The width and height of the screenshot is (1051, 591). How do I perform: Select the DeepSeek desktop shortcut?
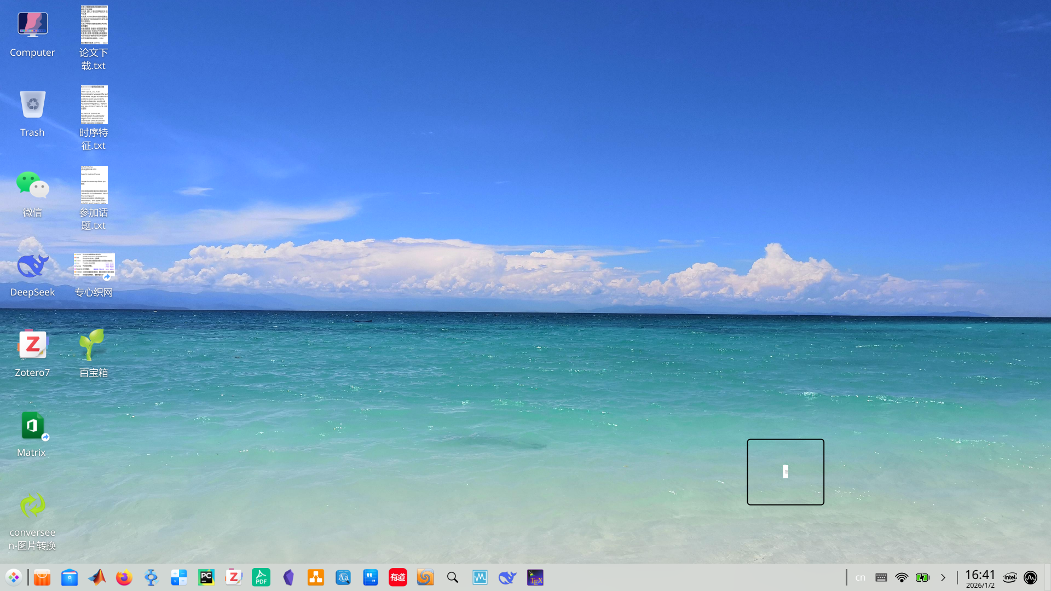32,274
